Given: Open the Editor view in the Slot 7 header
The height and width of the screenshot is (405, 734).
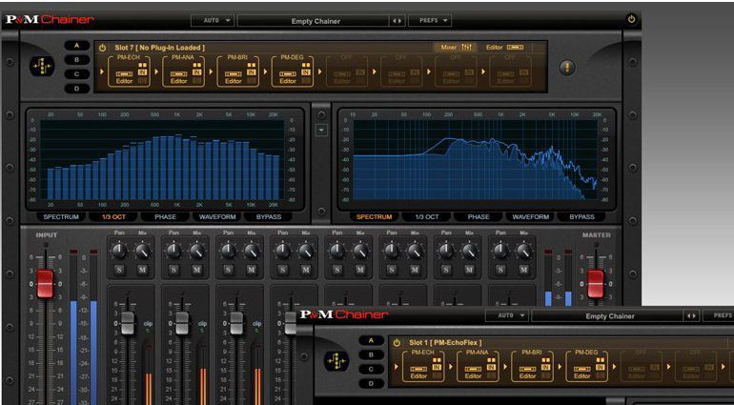Looking at the screenshot, I should 504,47.
